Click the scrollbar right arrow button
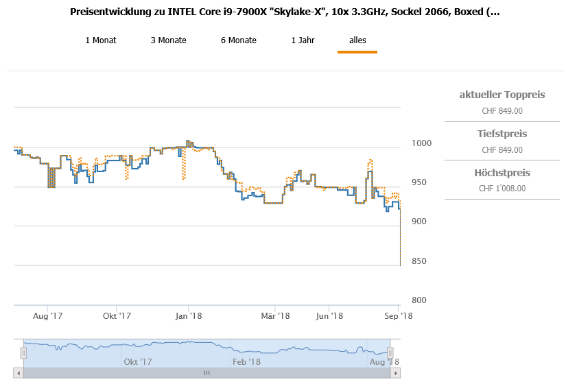 click(395, 373)
